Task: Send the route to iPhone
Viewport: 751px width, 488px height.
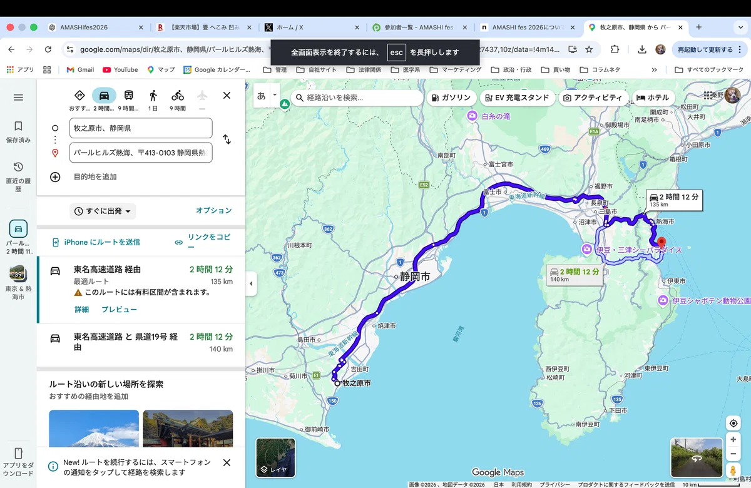Action: coord(95,242)
